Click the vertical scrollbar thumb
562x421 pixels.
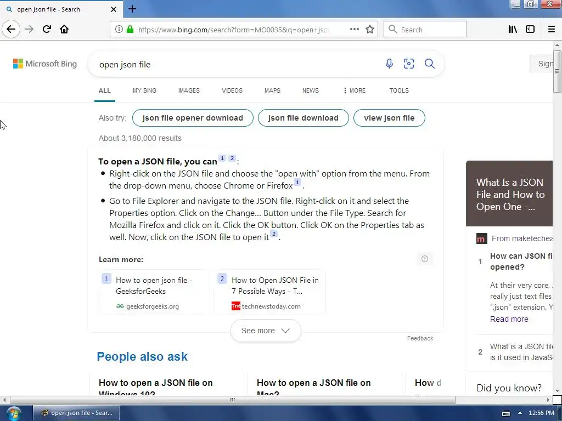point(557,71)
